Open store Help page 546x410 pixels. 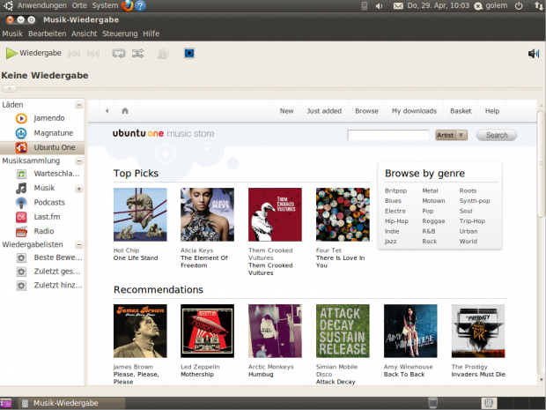click(492, 111)
